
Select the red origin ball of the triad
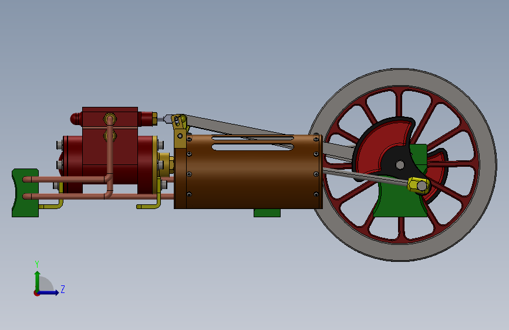(x=36, y=293)
